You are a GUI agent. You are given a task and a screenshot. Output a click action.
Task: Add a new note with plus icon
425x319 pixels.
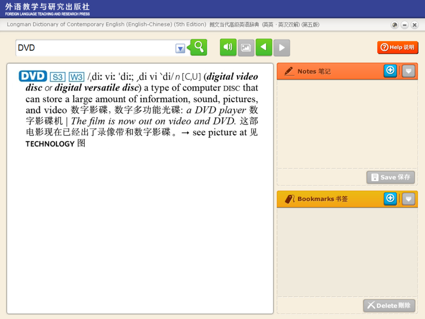390,71
